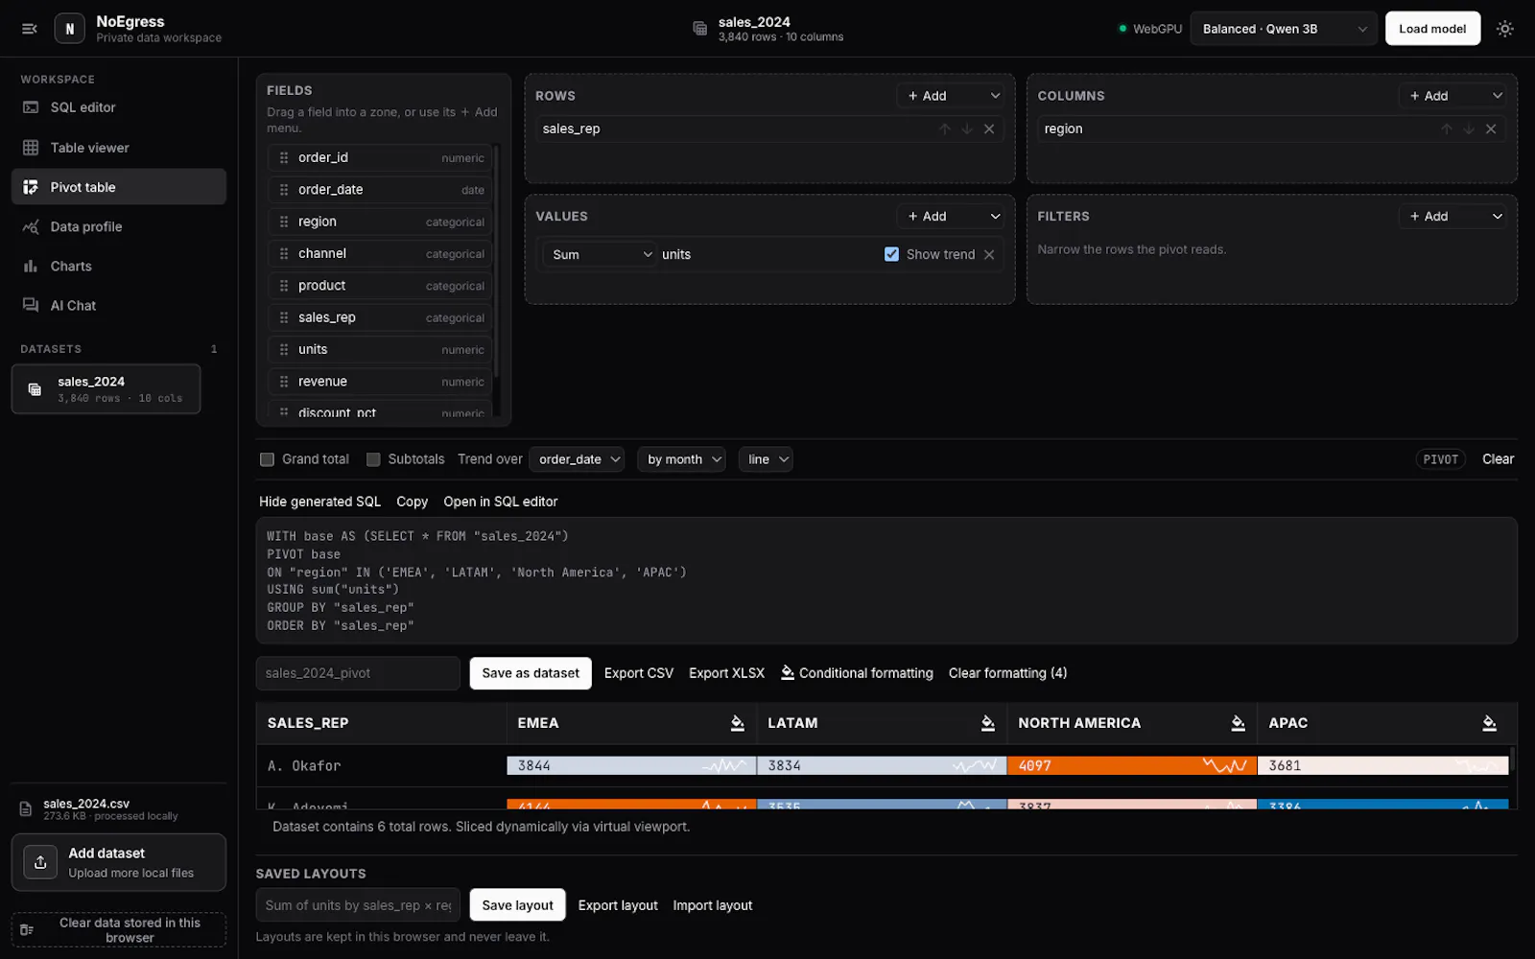Open the Data profile workspace
1535x959 pixels.
(x=119, y=226)
